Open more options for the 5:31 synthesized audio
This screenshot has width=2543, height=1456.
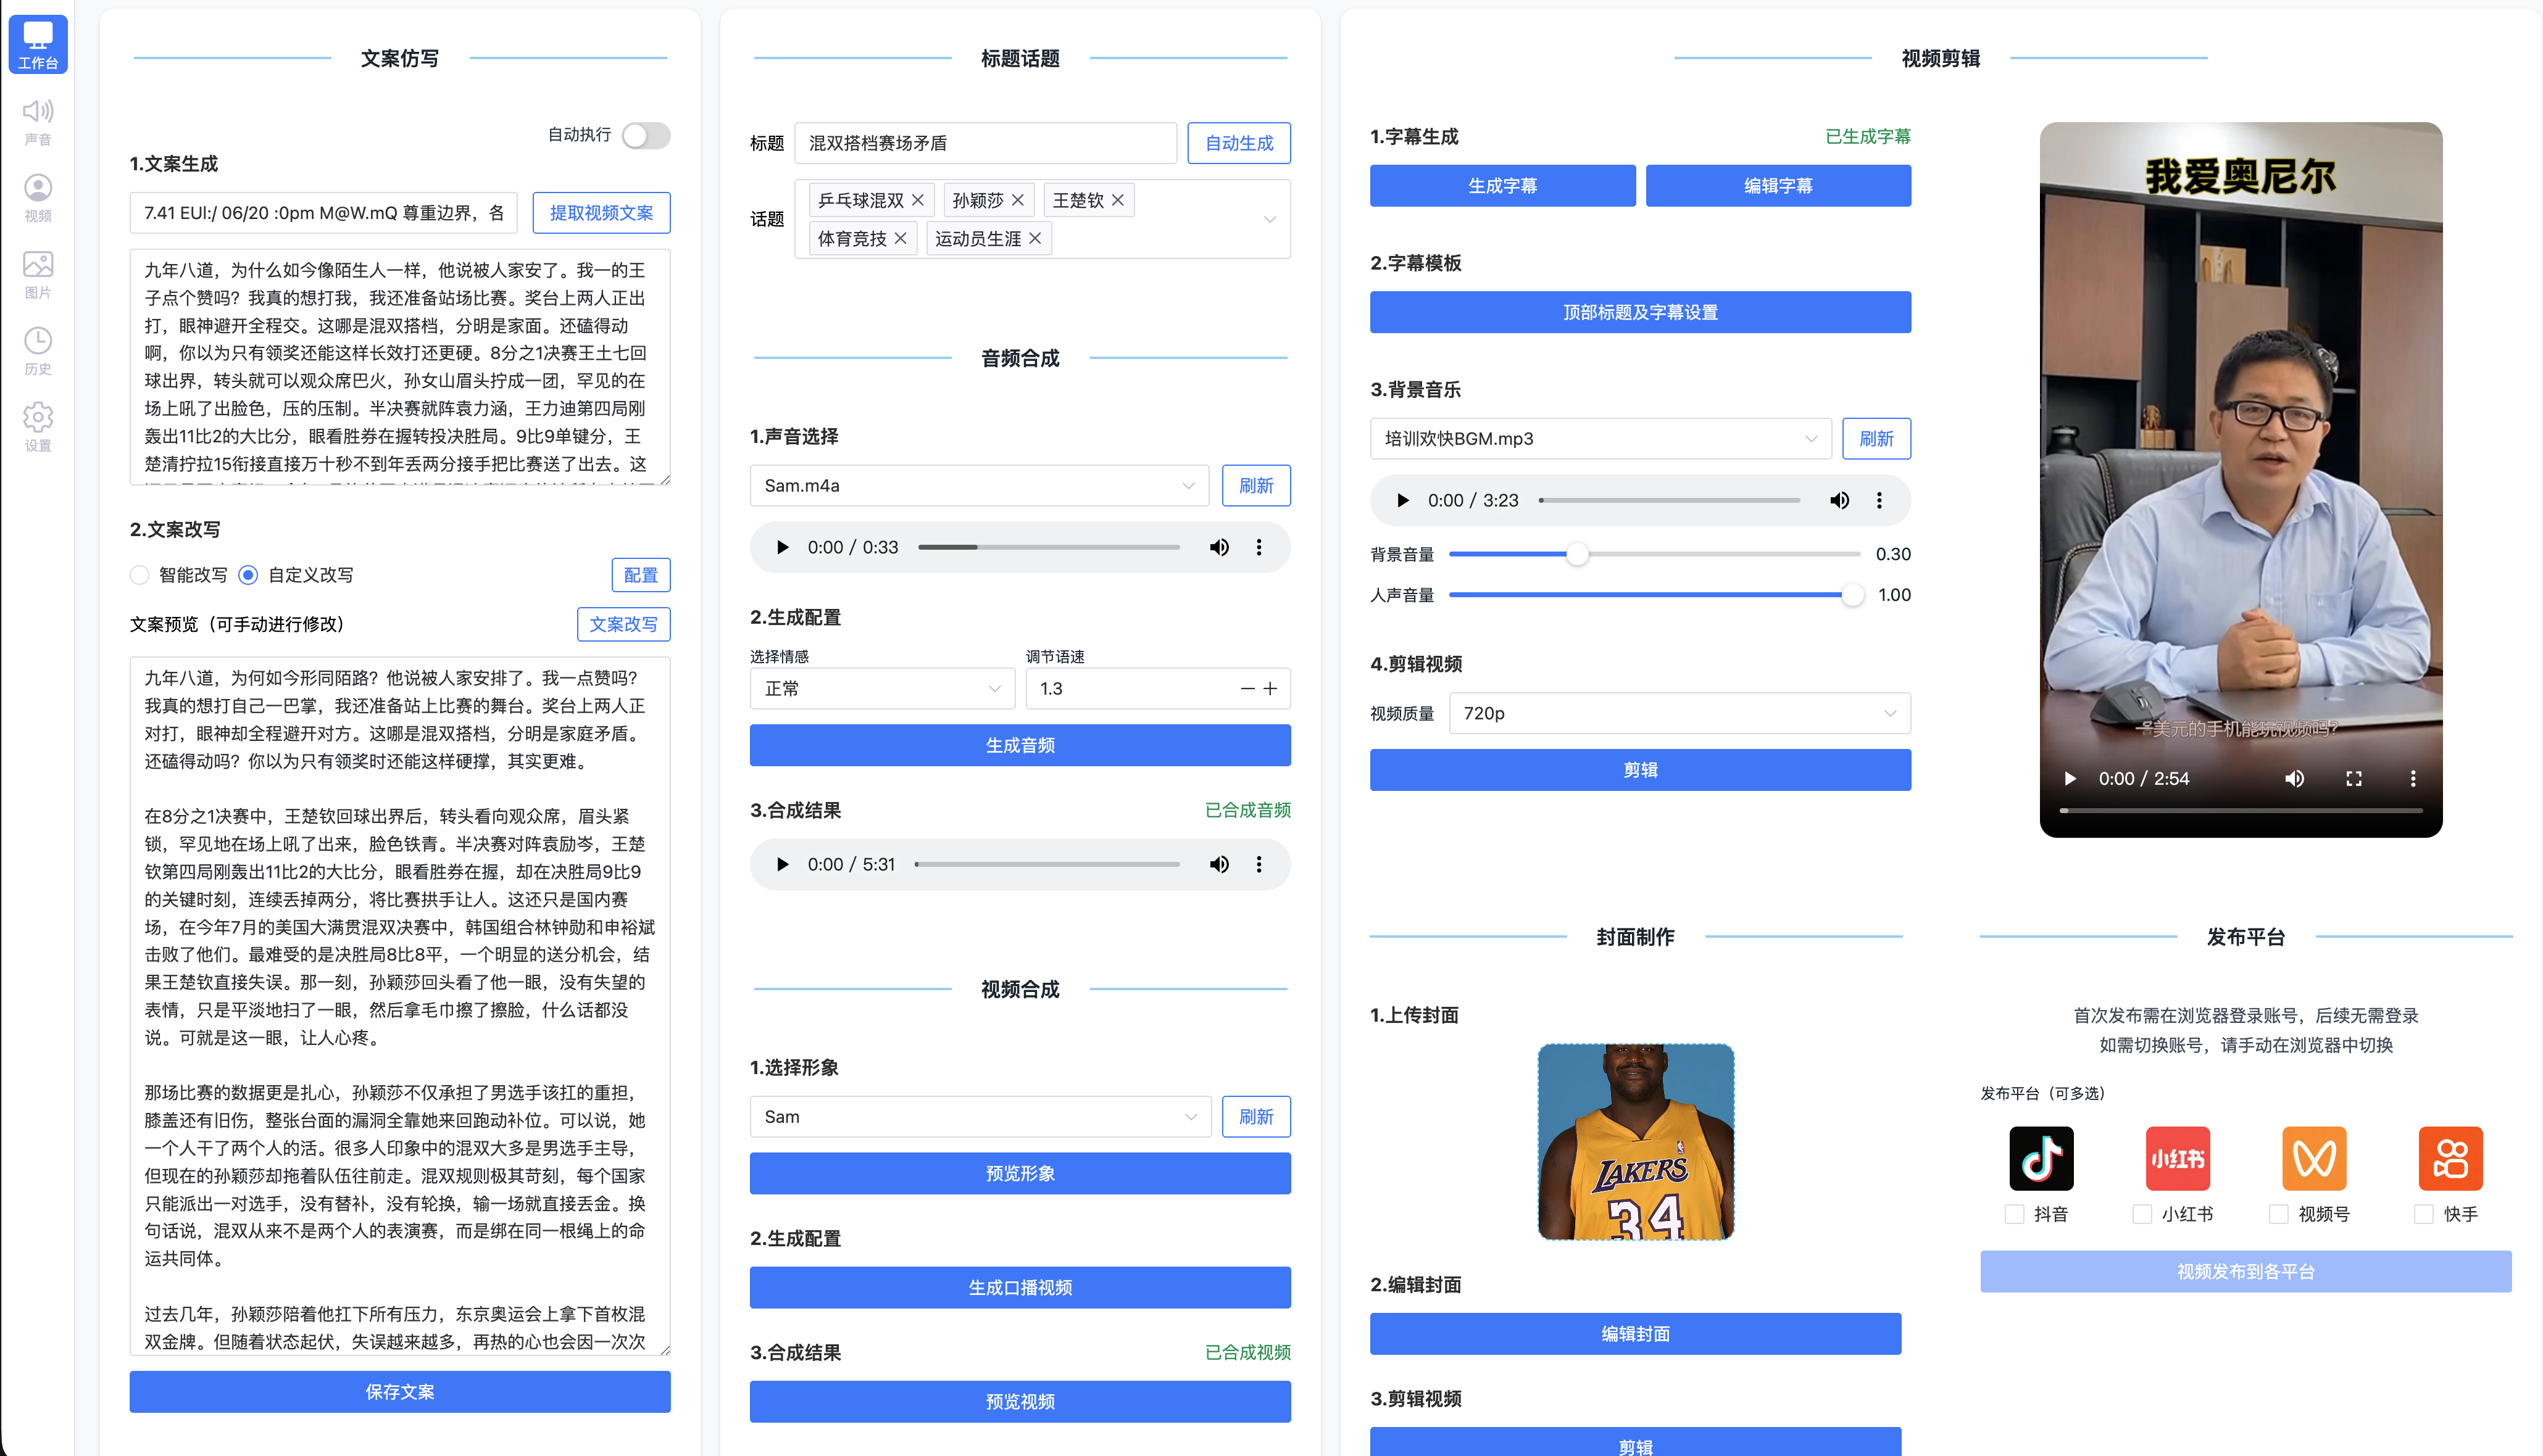pos(1259,864)
